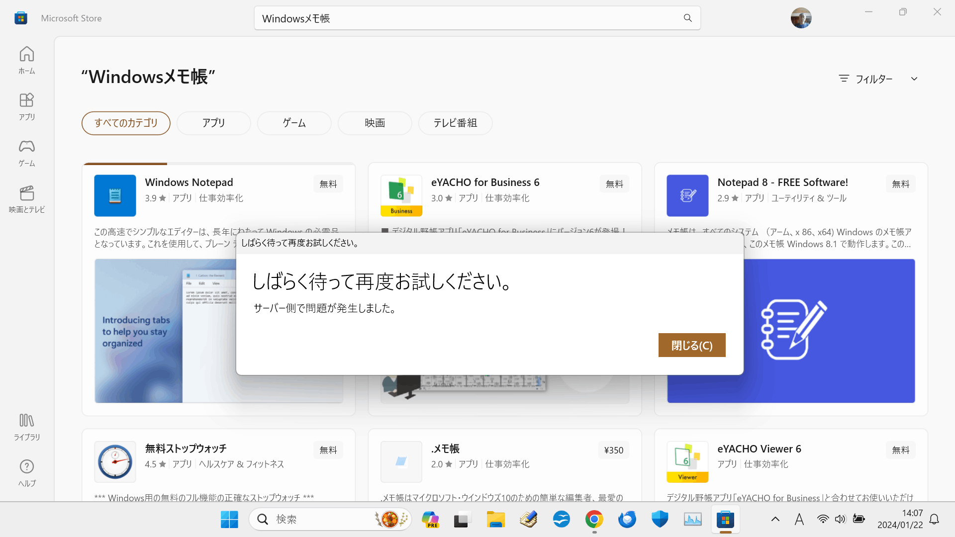Click the Microsoft Store logo icon
955x537 pixels.
pyautogui.click(x=21, y=18)
